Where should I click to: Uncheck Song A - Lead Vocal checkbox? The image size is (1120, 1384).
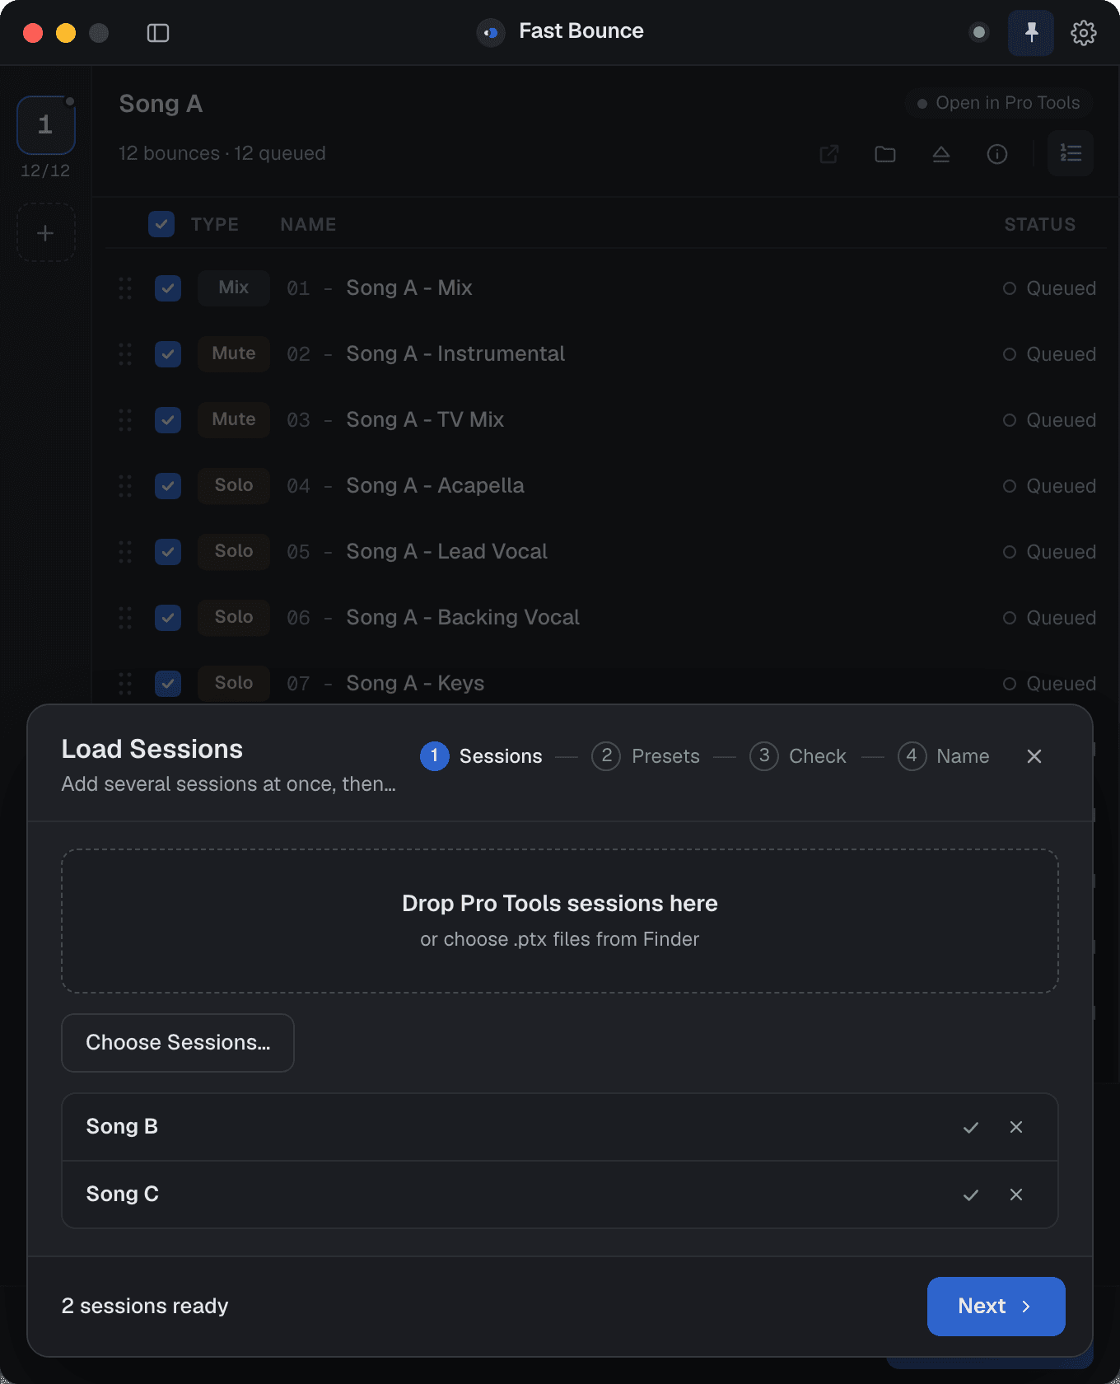[168, 552]
